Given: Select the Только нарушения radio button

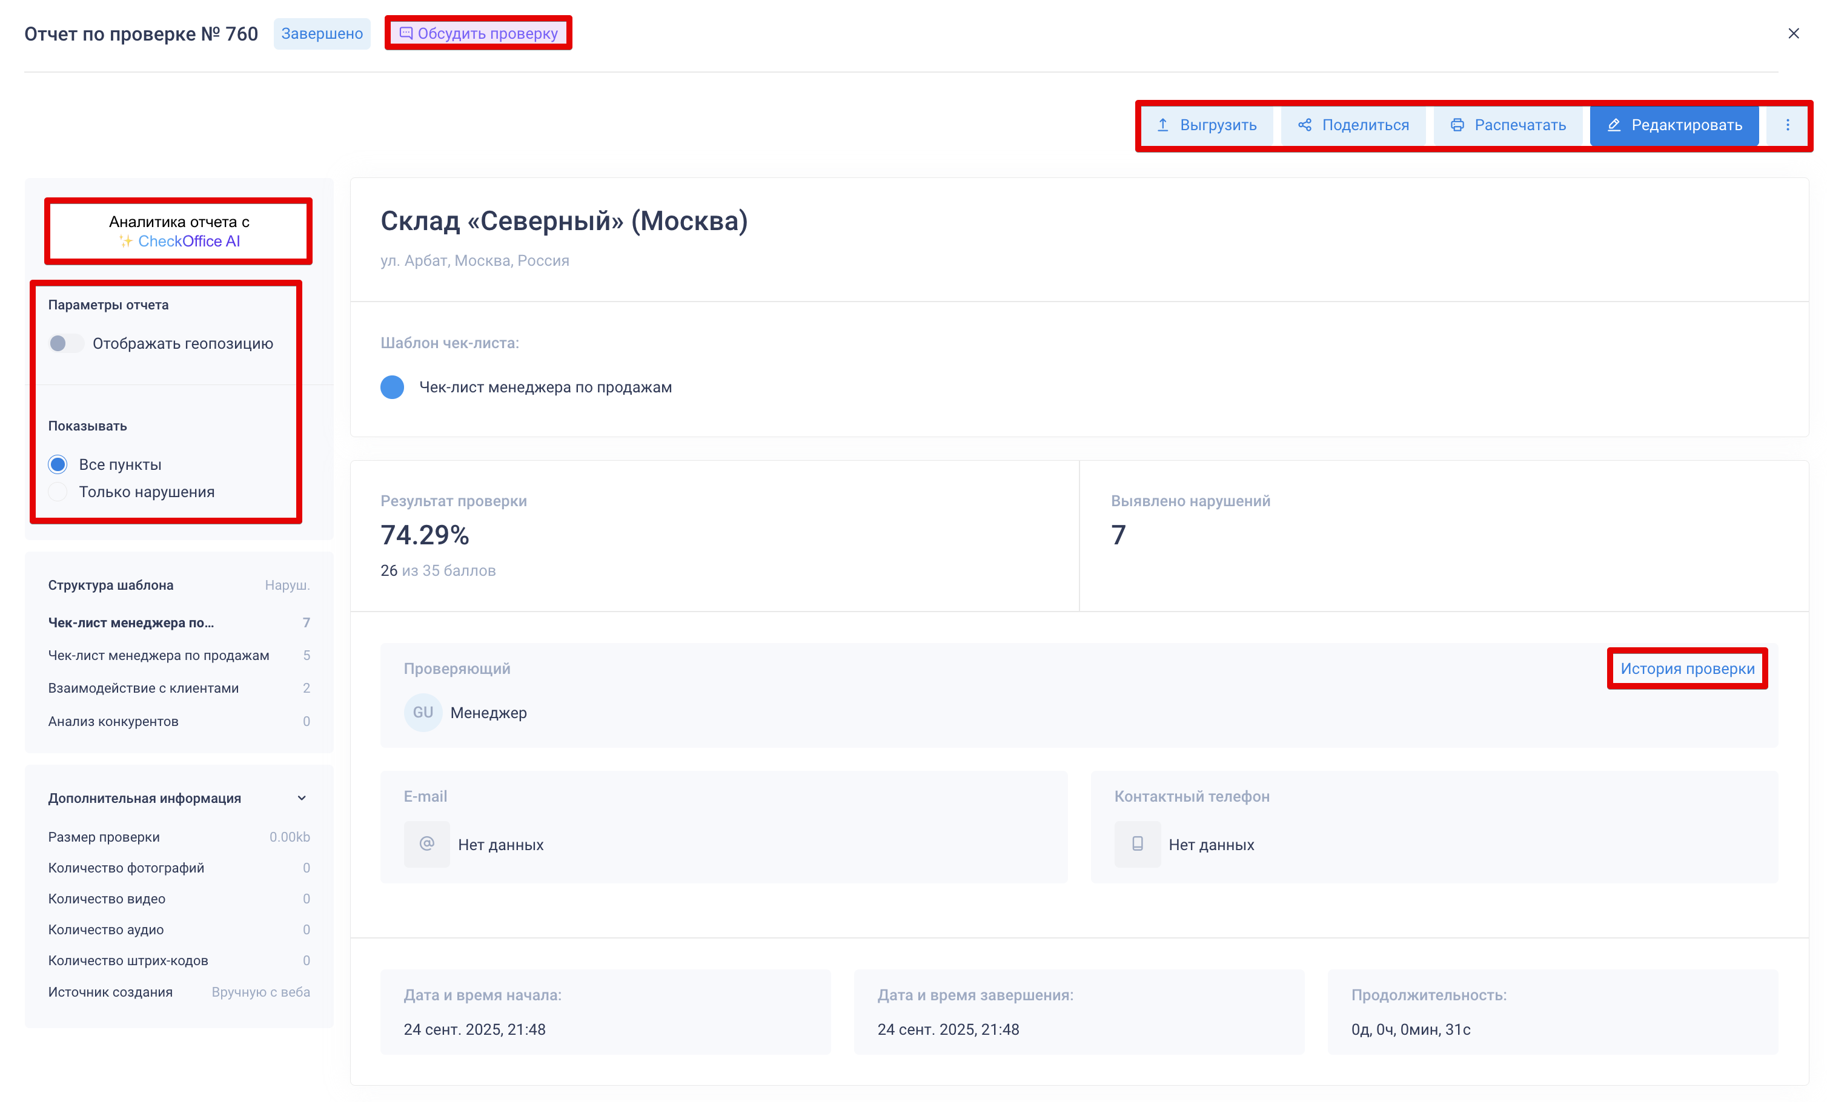Looking at the screenshot, I should pos(58,492).
